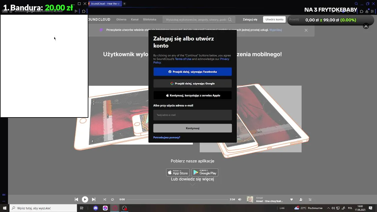Click the search magnifier icon in SoundCloud header
The image size is (377, 212).
click(230, 20)
